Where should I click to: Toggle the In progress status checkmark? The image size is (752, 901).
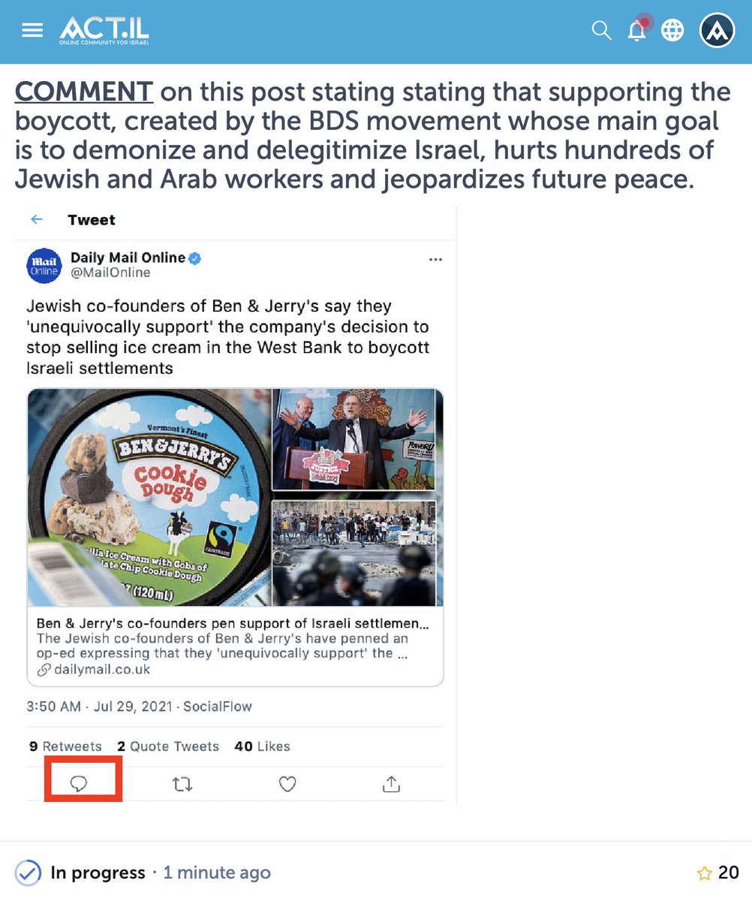pyautogui.click(x=28, y=872)
